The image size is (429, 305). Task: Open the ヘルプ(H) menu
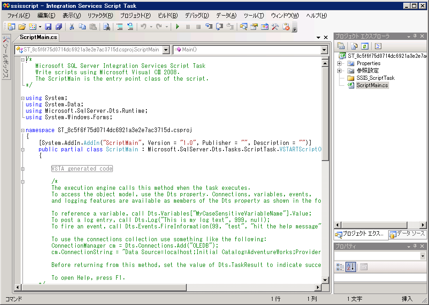tap(316, 16)
